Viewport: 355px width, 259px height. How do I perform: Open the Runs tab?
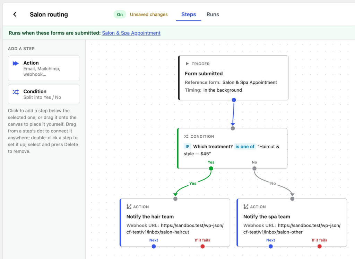pyautogui.click(x=213, y=15)
